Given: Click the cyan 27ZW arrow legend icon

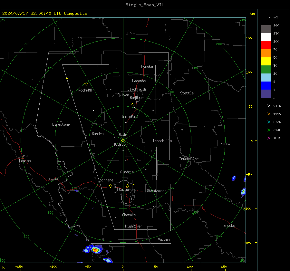Looking at the screenshot, I should point(266,122).
